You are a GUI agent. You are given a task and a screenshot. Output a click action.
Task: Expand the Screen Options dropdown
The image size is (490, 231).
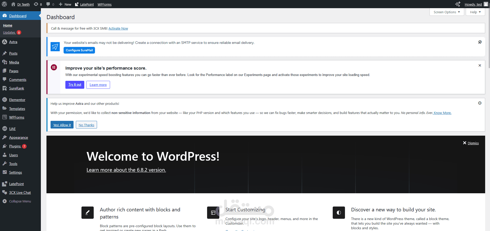[447, 12]
